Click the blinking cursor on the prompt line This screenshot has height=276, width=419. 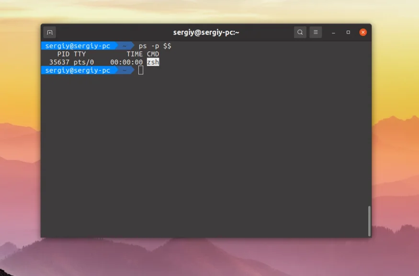pos(140,70)
